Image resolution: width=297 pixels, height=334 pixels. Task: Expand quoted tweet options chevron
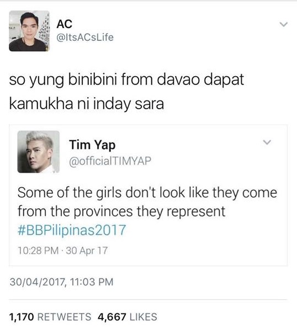click(x=267, y=142)
